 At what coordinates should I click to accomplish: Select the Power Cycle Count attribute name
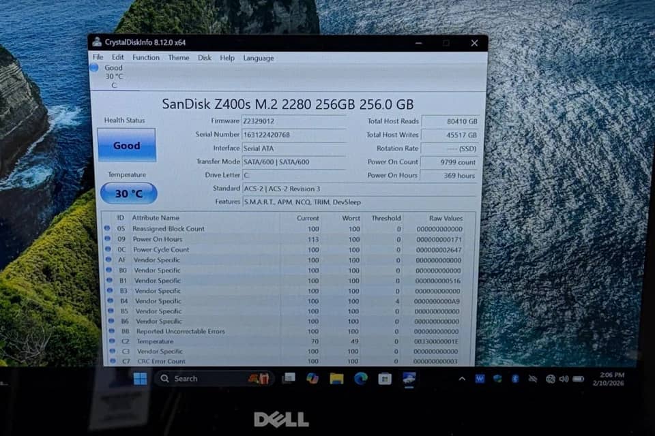161,249
